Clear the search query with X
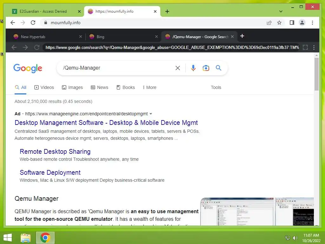The width and height of the screenshot is (325, 244). [x=178, y=68]
